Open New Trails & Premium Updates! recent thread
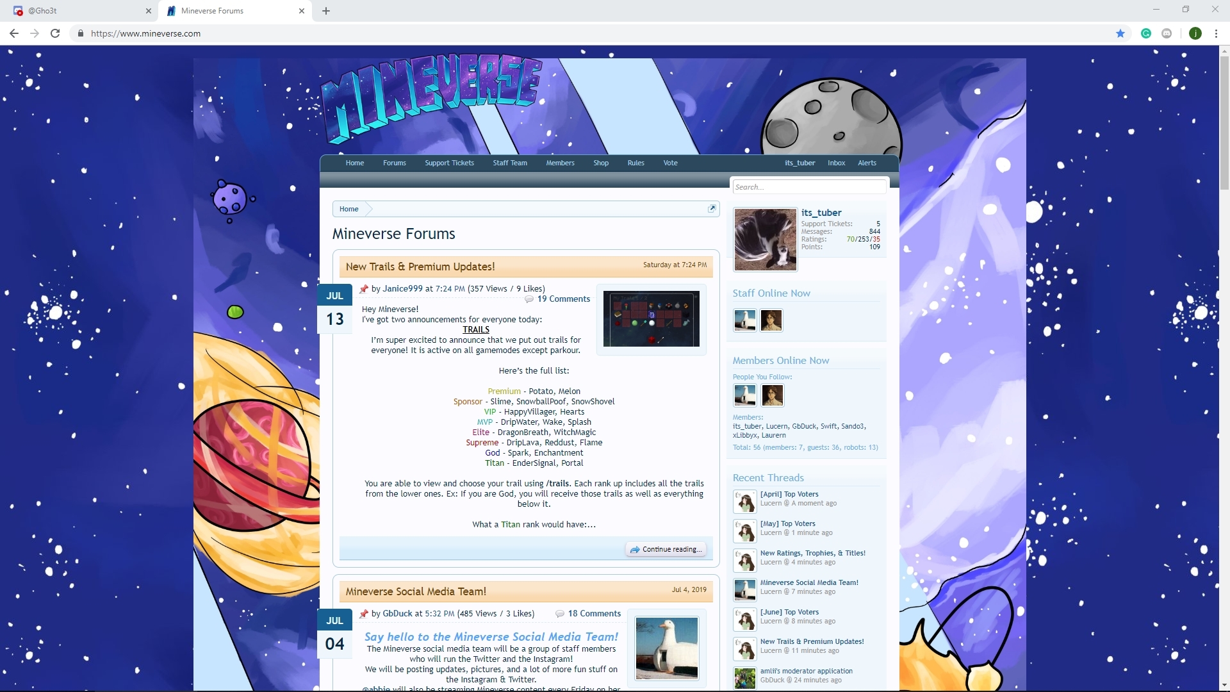The image size is (1230, 692). coord(812,641)
